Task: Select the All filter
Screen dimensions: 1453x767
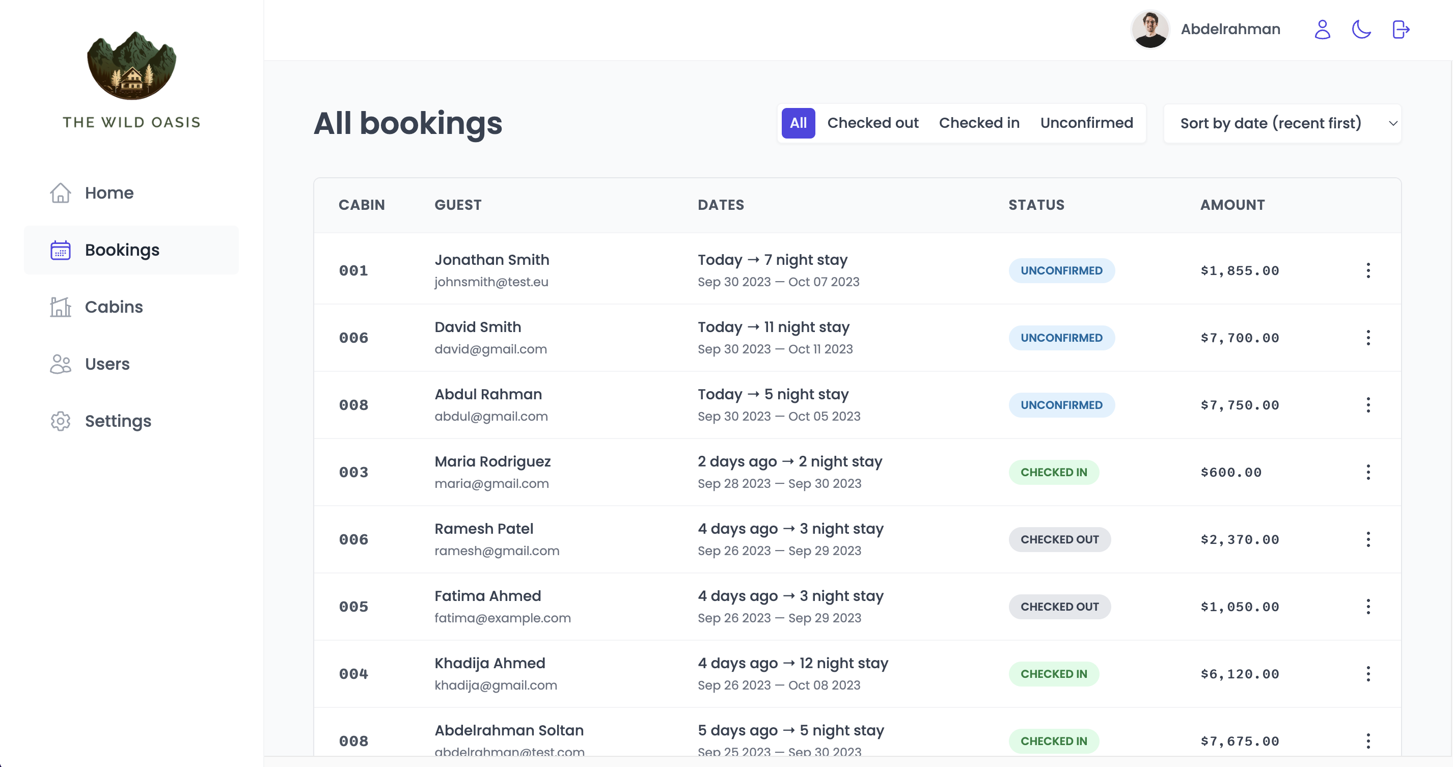Action: (x=798, y=123)
